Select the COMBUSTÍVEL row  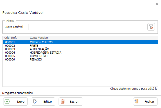pyautogui.click(x=80, y=56)
